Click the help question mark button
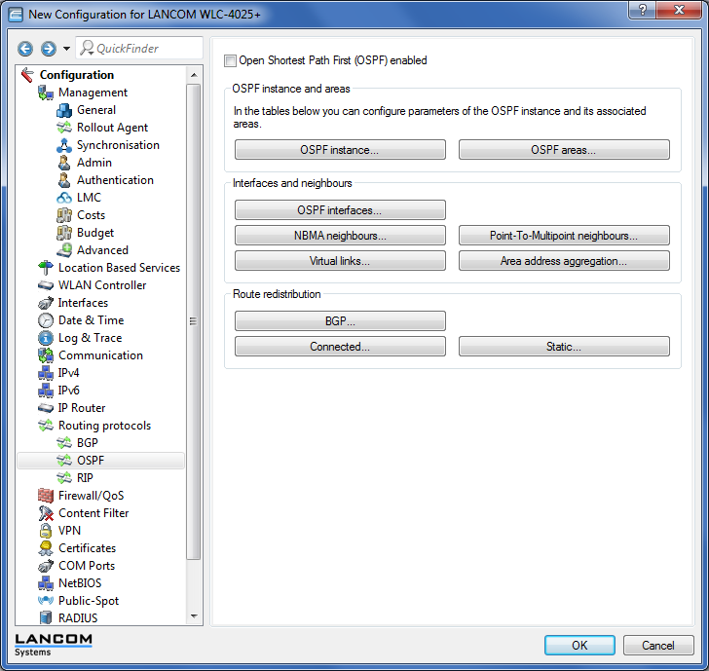This screenshot has width=709, height=671. (641, 10)
